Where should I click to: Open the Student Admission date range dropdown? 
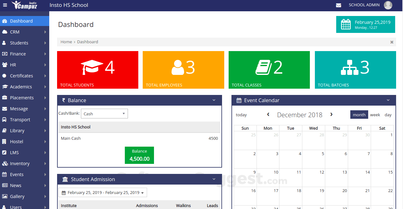tap(103, 192)
